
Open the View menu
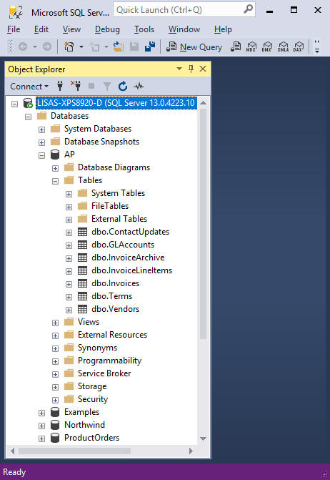point(71,29)
